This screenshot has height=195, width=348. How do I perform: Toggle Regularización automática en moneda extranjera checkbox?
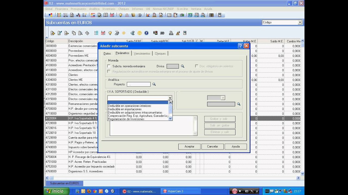coord(109,71)
